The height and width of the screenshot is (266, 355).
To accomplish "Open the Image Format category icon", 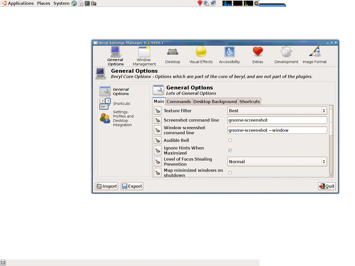I will [x=315, y=52].
